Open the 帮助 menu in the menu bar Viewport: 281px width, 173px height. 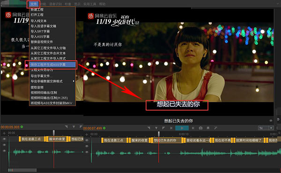tap(102, 4)
